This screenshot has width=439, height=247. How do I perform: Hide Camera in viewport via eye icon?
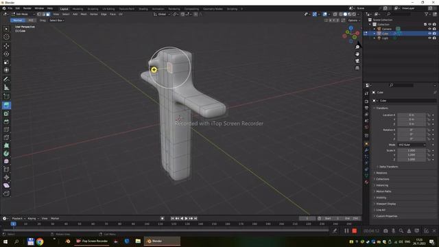(x=429, y=29)
